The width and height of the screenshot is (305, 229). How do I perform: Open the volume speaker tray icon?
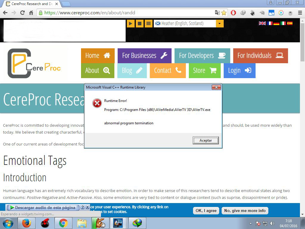272,223
